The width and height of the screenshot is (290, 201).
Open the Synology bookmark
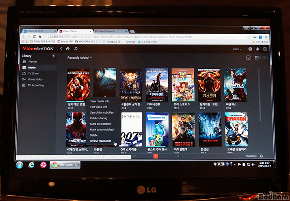tap(129, 42)
